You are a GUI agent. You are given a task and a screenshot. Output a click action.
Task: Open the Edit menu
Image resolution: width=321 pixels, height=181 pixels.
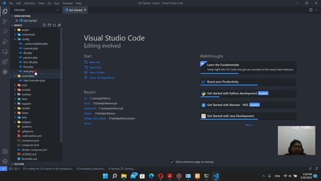[x=19, y=3]
